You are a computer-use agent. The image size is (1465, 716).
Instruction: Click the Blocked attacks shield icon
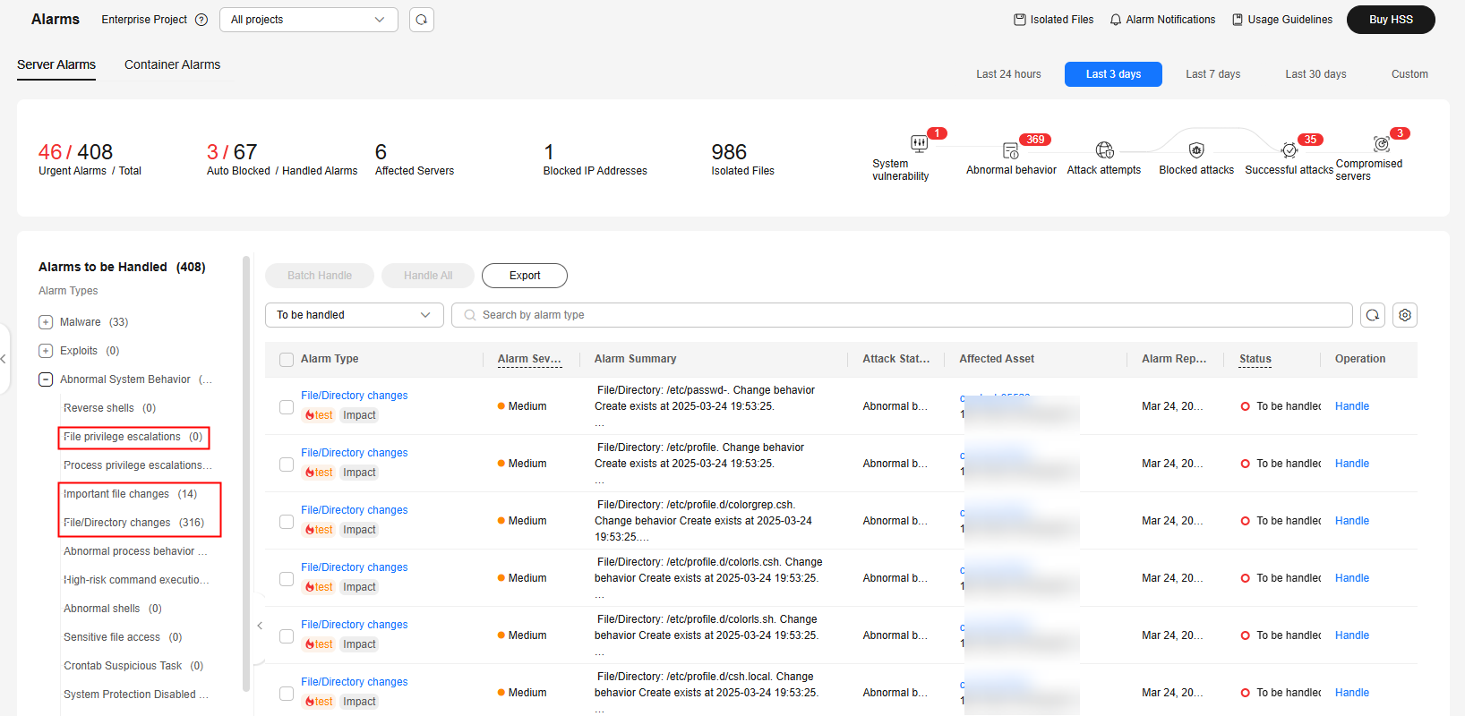(x=1196, y=149)
